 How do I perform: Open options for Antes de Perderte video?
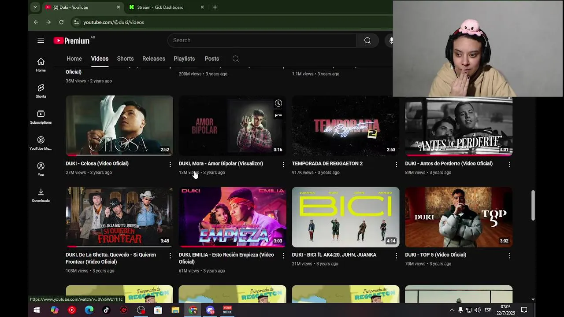coord(509,164)
